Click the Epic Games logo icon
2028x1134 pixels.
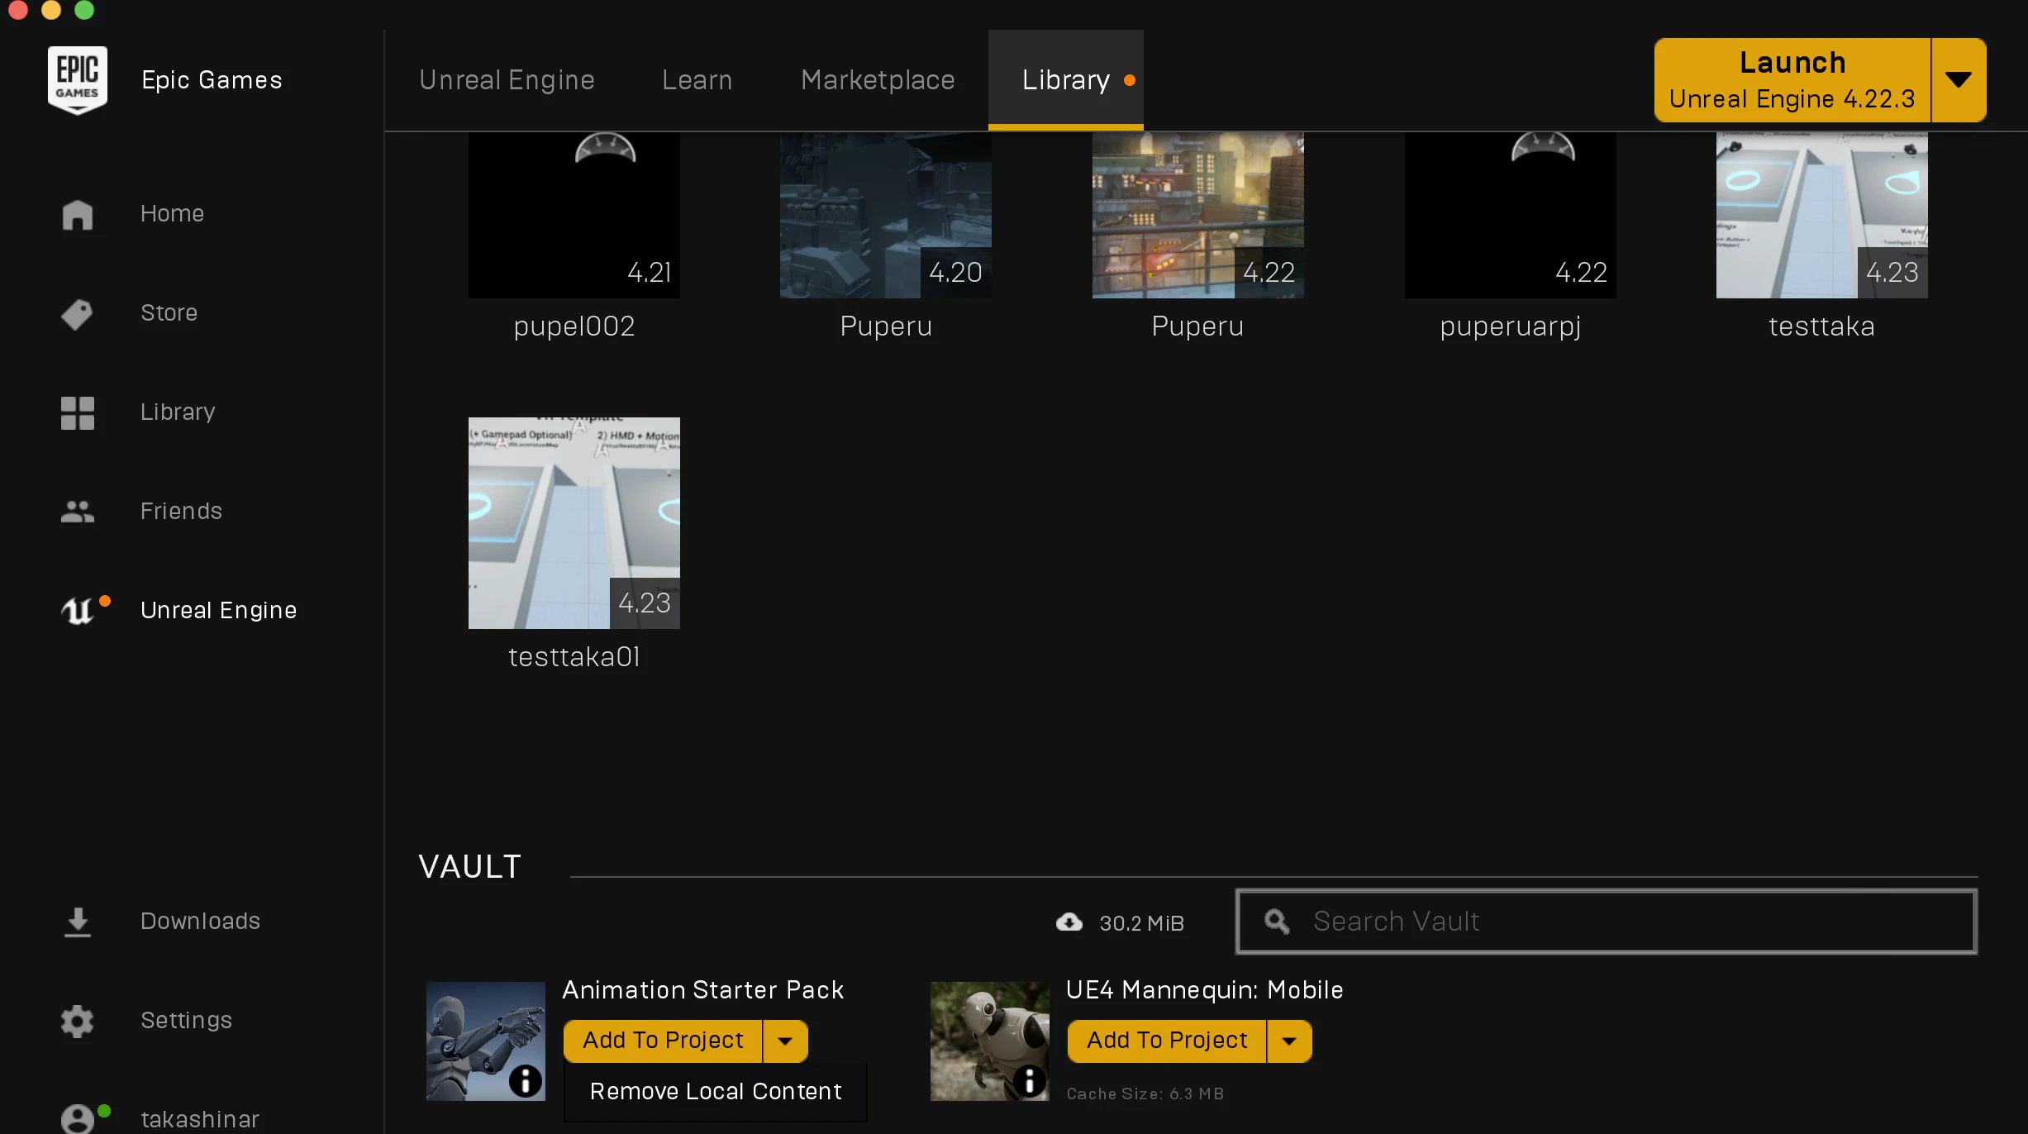(x=78, y=80)
